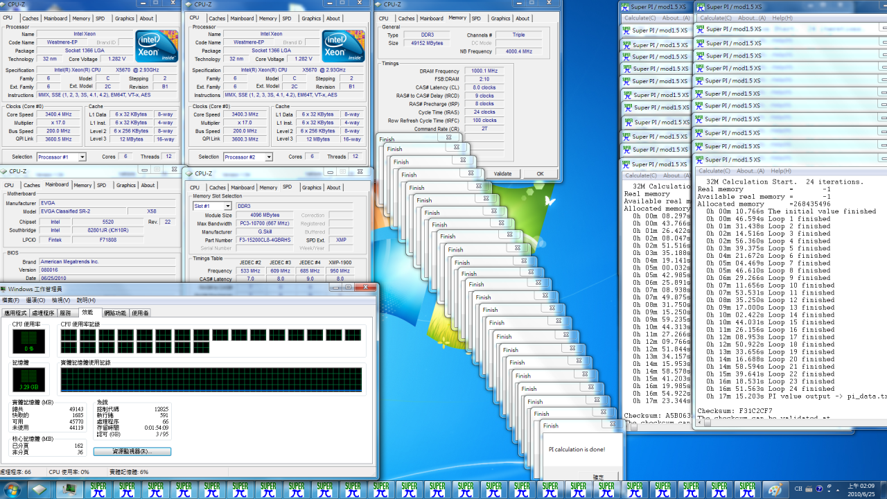Click DRAM Frequency value '1000.1 MHz'
This screenshot has width=887, height=499.
[x=484, y=71]
